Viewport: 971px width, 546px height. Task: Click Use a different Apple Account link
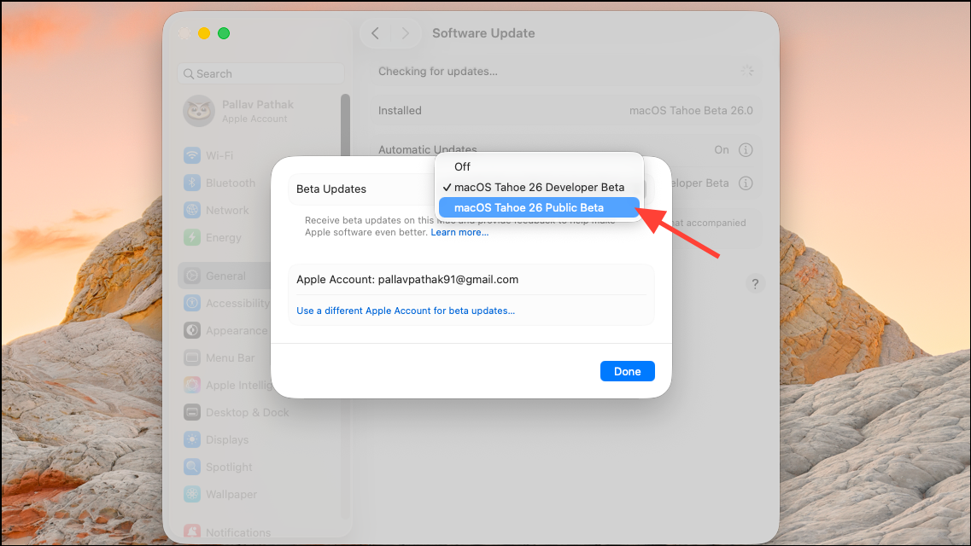pos(406,311)
